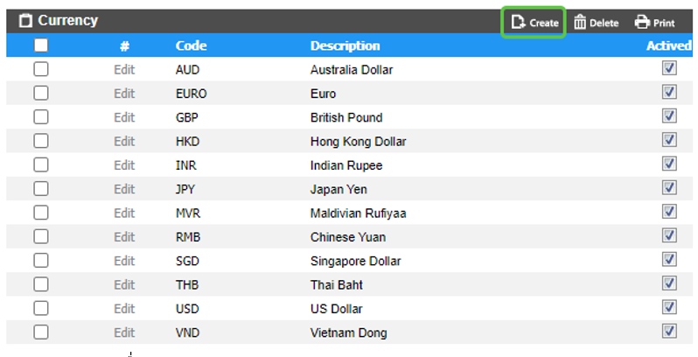Uncheck Actived for Euro currency

pos(669,92)
